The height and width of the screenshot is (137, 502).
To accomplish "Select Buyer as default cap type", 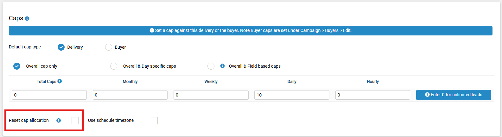I will [109, 47].
